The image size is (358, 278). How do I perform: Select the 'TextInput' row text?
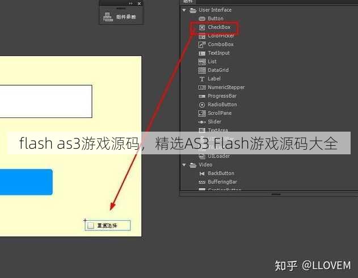[x=219, y=53]
